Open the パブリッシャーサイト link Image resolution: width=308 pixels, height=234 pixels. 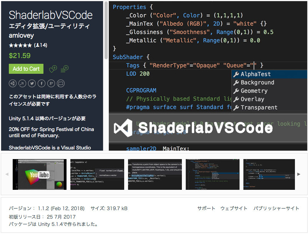[276, 208]
